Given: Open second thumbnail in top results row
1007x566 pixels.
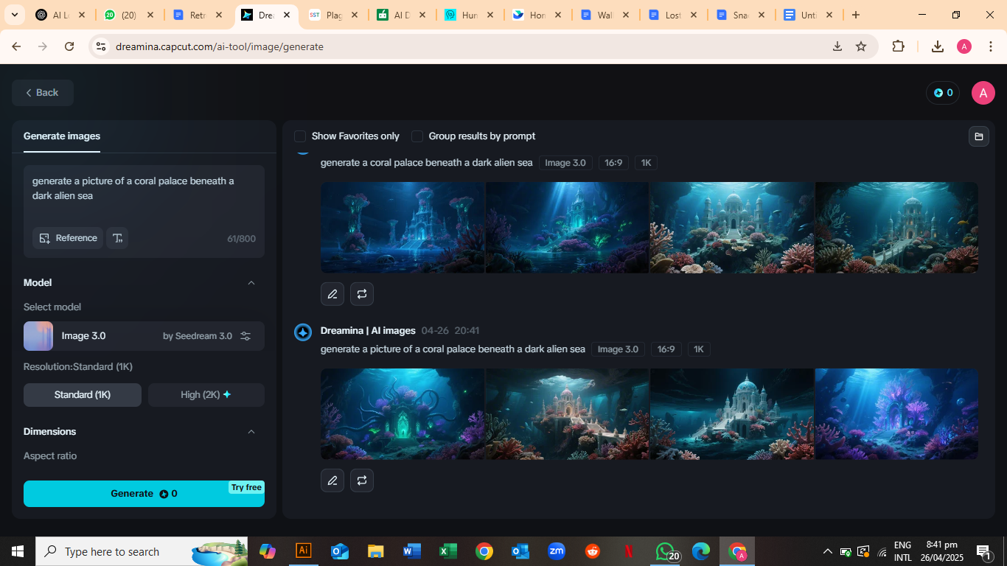Looking at the screenshot, I should click(567, 228).
